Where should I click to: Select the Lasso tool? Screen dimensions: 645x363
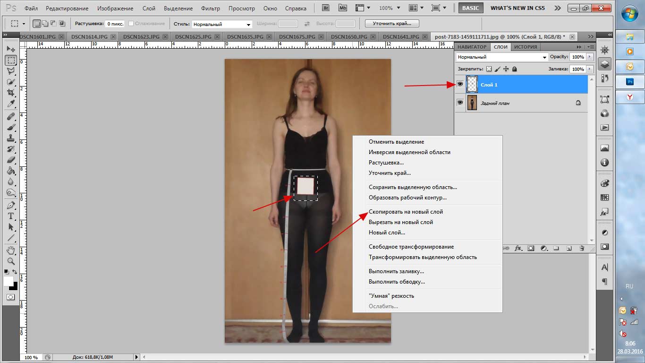coord(11,71)
